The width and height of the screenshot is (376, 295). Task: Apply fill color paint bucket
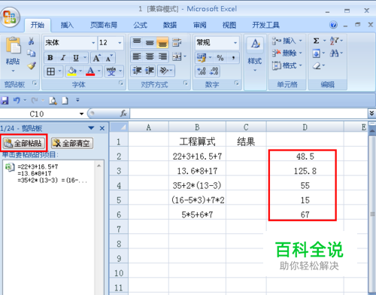(72, 71)
